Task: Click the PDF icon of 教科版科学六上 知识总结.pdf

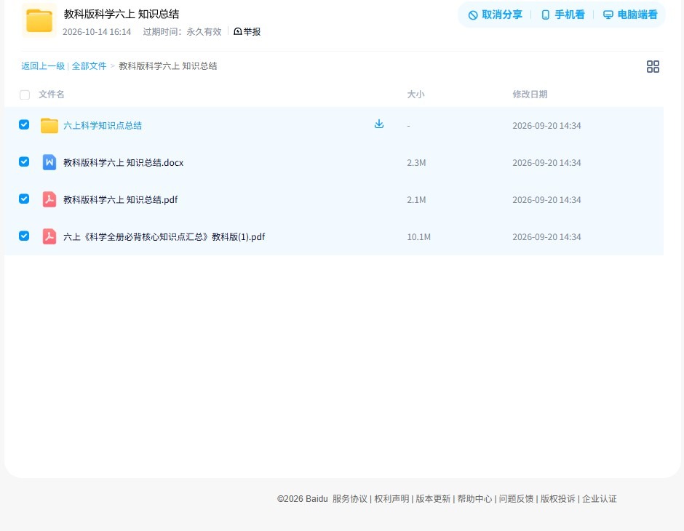Action: [49, 199]
